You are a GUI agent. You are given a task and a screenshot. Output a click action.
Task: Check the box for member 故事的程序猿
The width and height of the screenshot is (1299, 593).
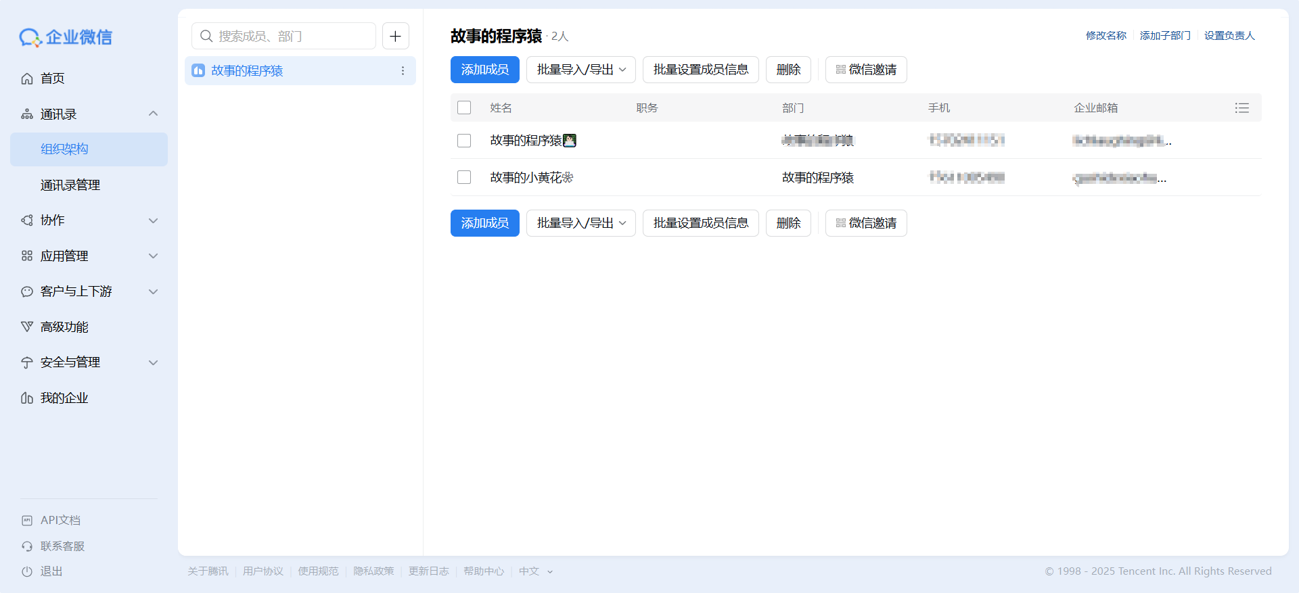point(464,141)
